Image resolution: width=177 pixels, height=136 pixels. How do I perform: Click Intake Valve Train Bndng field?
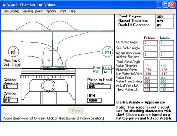[x=167, y=82]
